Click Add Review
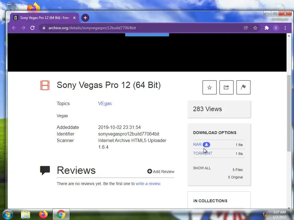 (161, 171)
